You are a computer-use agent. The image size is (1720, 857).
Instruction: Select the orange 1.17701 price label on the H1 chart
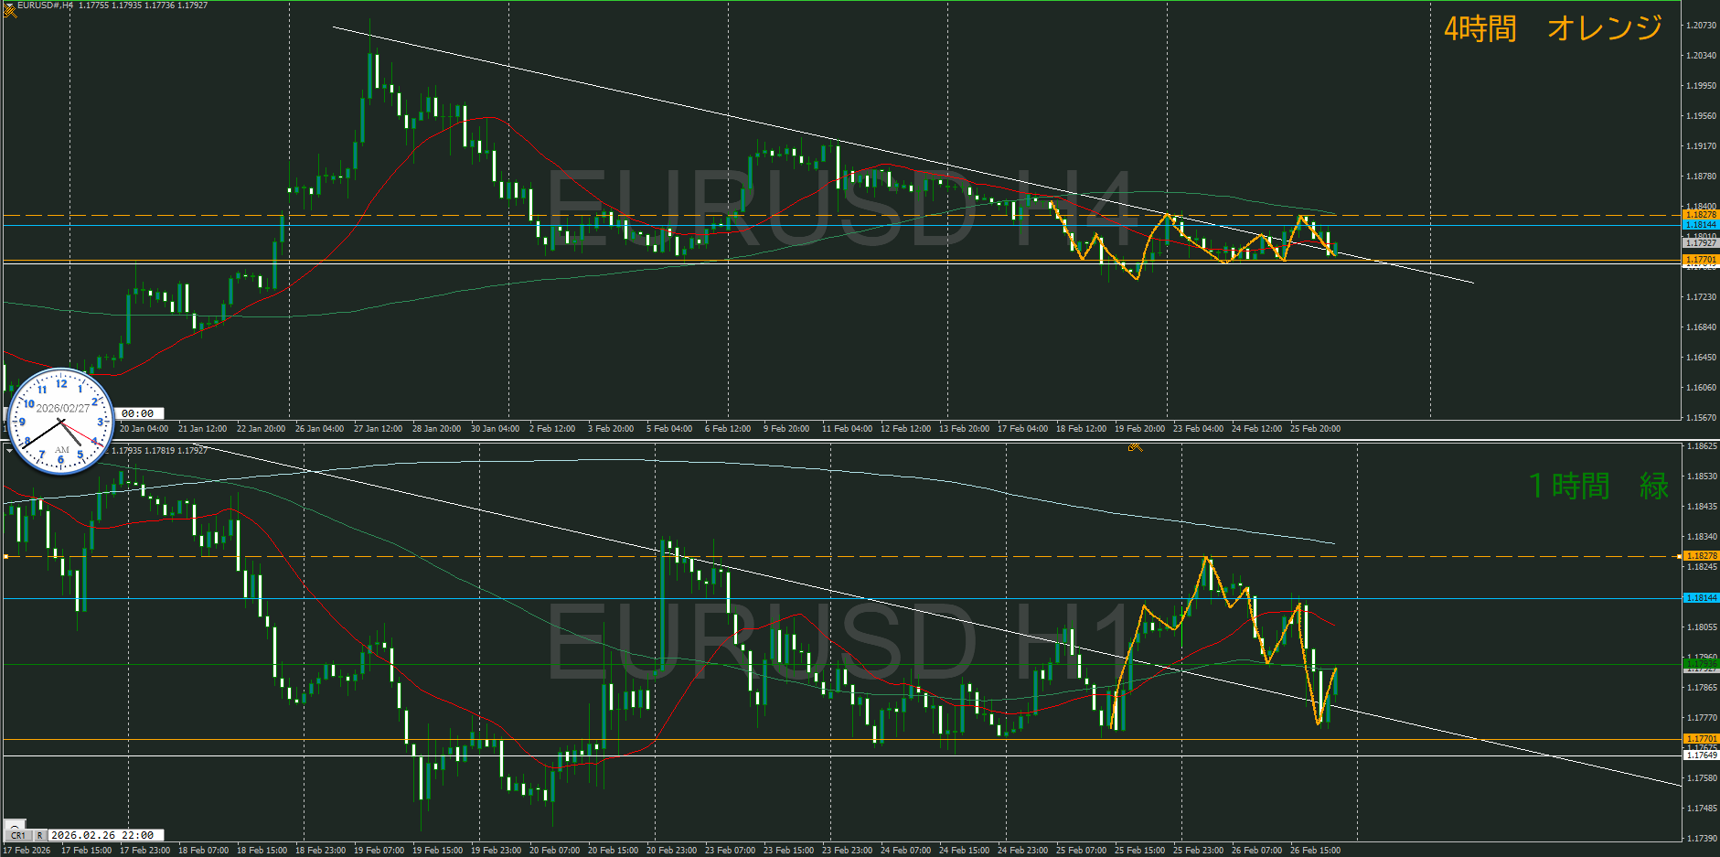[x=1700, y=738]
